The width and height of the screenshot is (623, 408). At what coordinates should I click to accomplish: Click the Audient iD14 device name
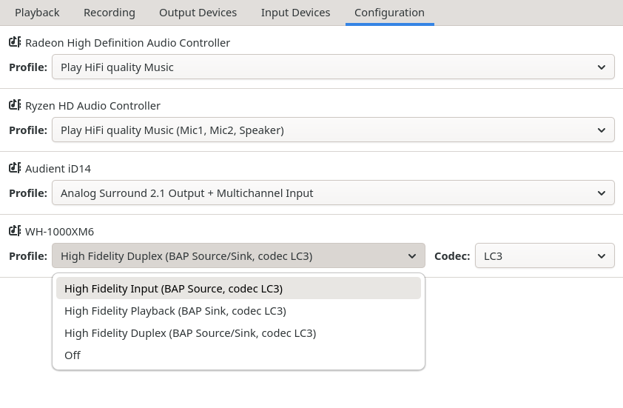click(58, 169)
